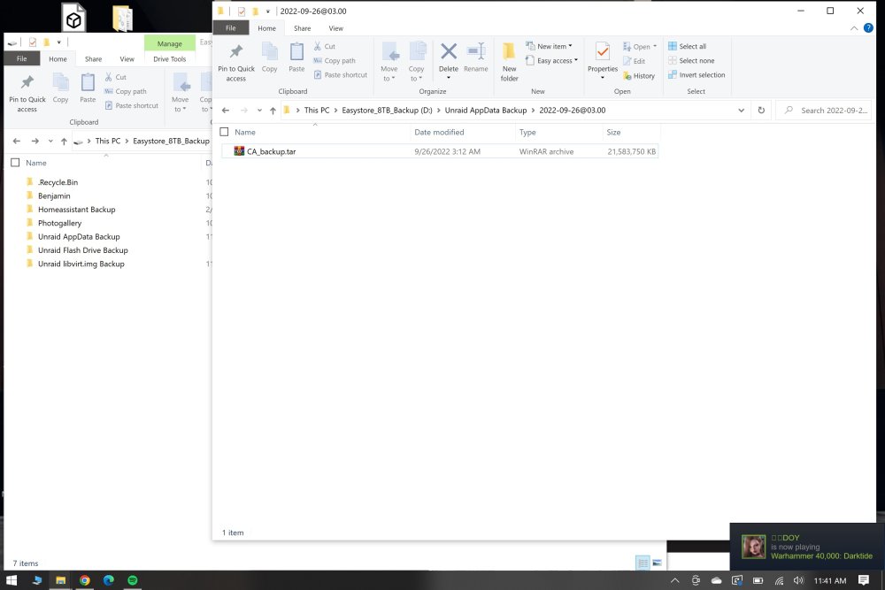Click Easystore_8TB_Backup (D:) breadcrumb segment
Image resolution: width=885 pixels, height=590 pixels.
(387, 110)
